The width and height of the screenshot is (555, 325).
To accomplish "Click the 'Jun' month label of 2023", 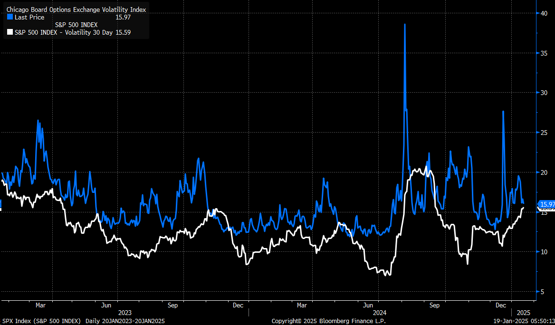I will (x=106, y=305).
